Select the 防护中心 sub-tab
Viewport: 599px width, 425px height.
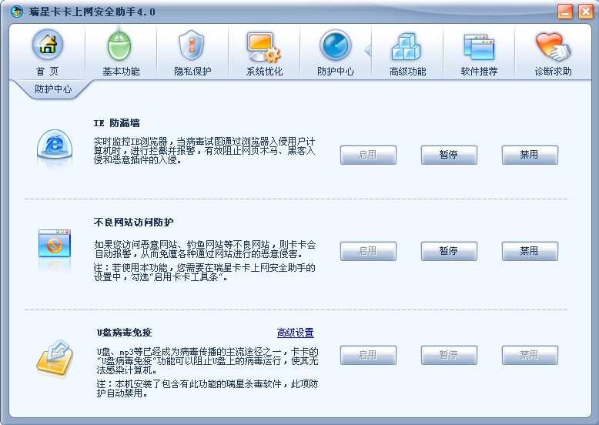52,89
